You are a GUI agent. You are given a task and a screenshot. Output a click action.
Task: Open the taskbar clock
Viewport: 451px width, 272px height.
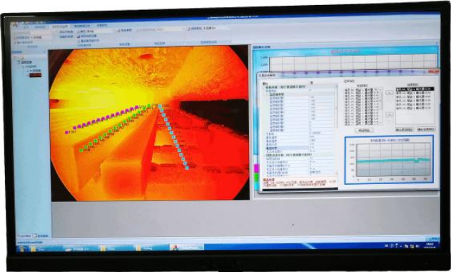coord(430,246)
